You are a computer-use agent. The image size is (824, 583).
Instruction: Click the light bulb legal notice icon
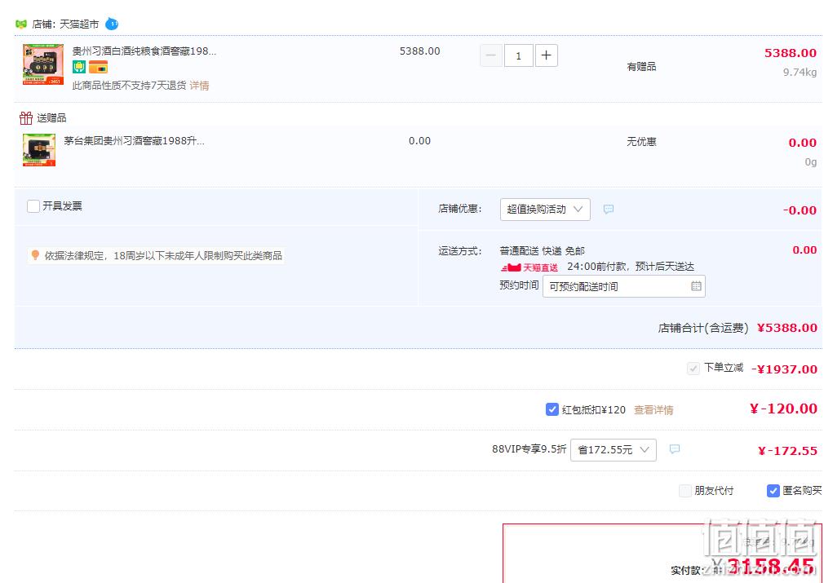(35, 255)
